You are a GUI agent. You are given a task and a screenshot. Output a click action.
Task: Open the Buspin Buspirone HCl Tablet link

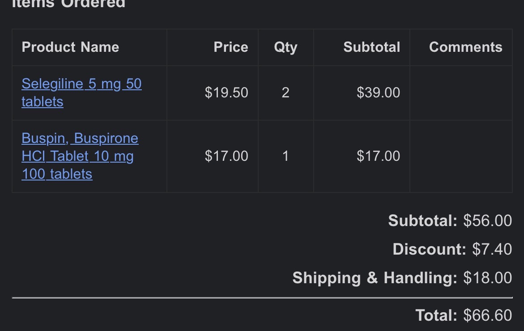tap(80, 156)
